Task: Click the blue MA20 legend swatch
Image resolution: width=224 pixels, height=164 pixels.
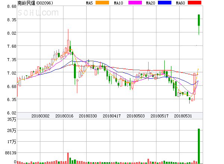Action: [165, 3]
